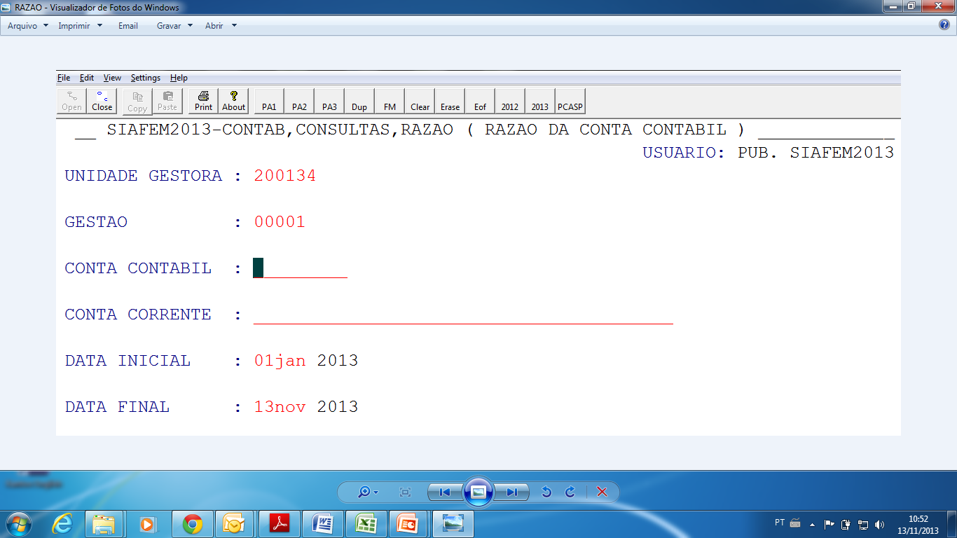Go to the previous photo
The width and height of the screenshot is (957, 538).
tap(444, 492)
